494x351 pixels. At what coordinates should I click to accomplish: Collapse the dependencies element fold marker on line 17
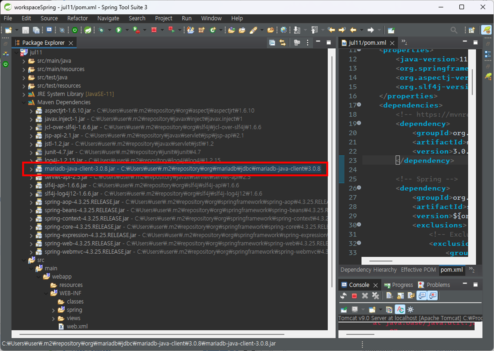click(359, 105)
